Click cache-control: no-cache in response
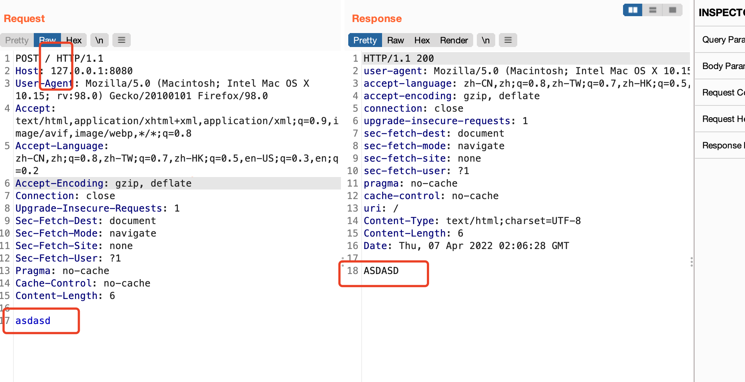745x382 pixels. click(x=431, y=196)
